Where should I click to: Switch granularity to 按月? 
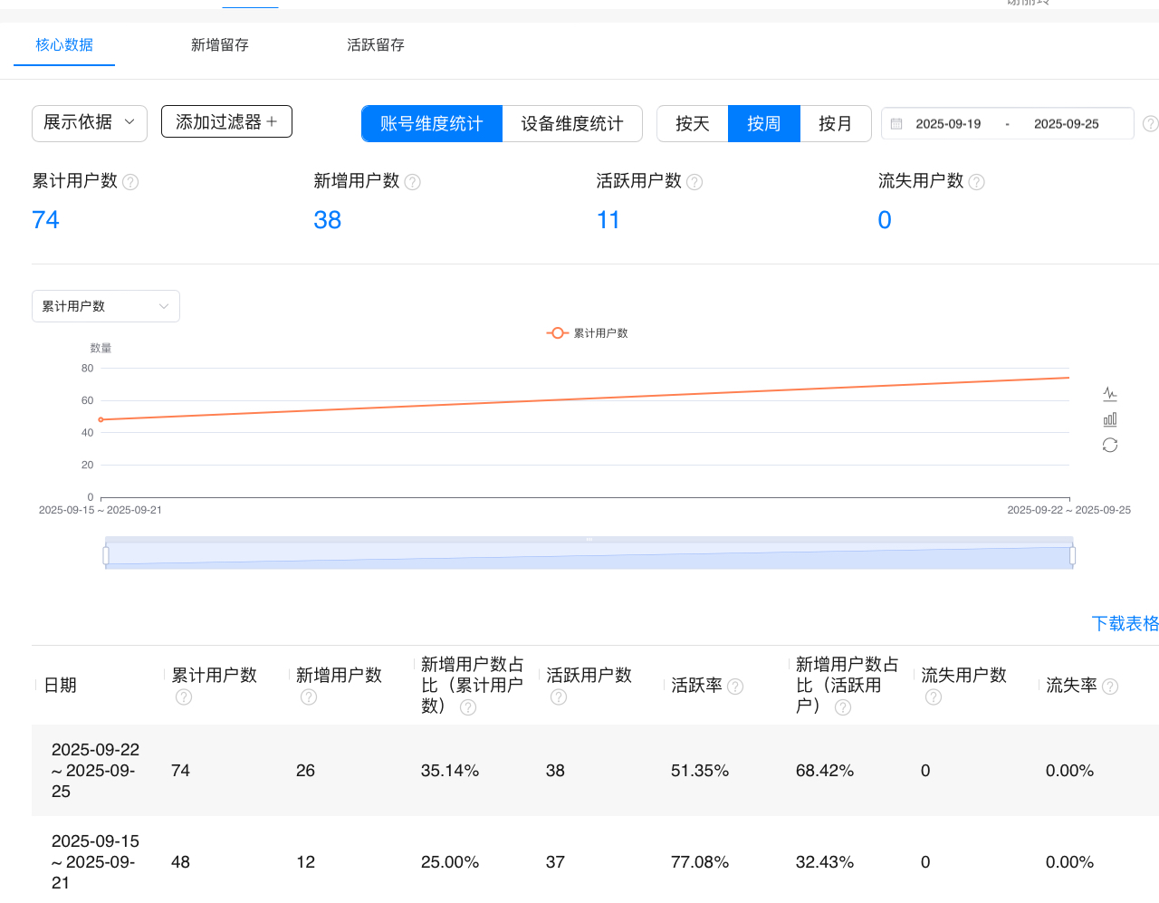835,124
